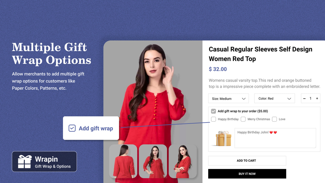The image size is (325, 183).
Task: Select the arms-crossed product thumbnail
Action: (183, 161)
